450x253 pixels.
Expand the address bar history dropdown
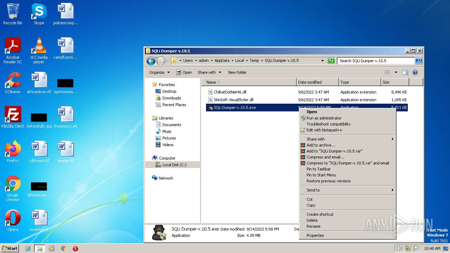click(x=323, y=61)
